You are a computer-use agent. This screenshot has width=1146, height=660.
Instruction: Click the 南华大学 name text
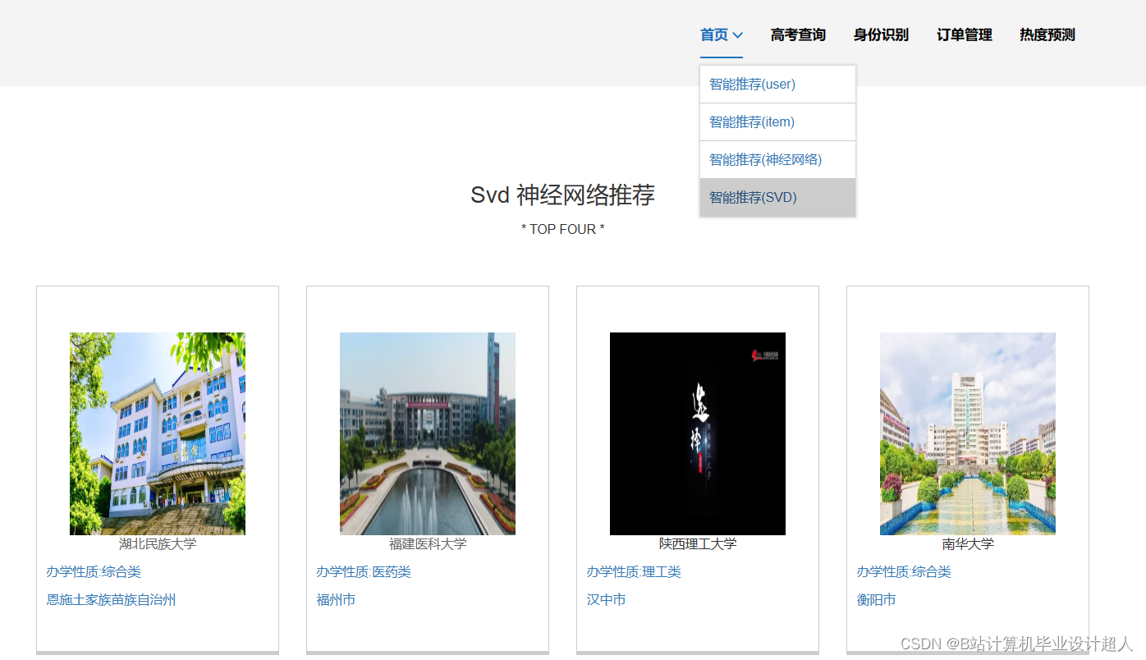click(x=968, y=544)
